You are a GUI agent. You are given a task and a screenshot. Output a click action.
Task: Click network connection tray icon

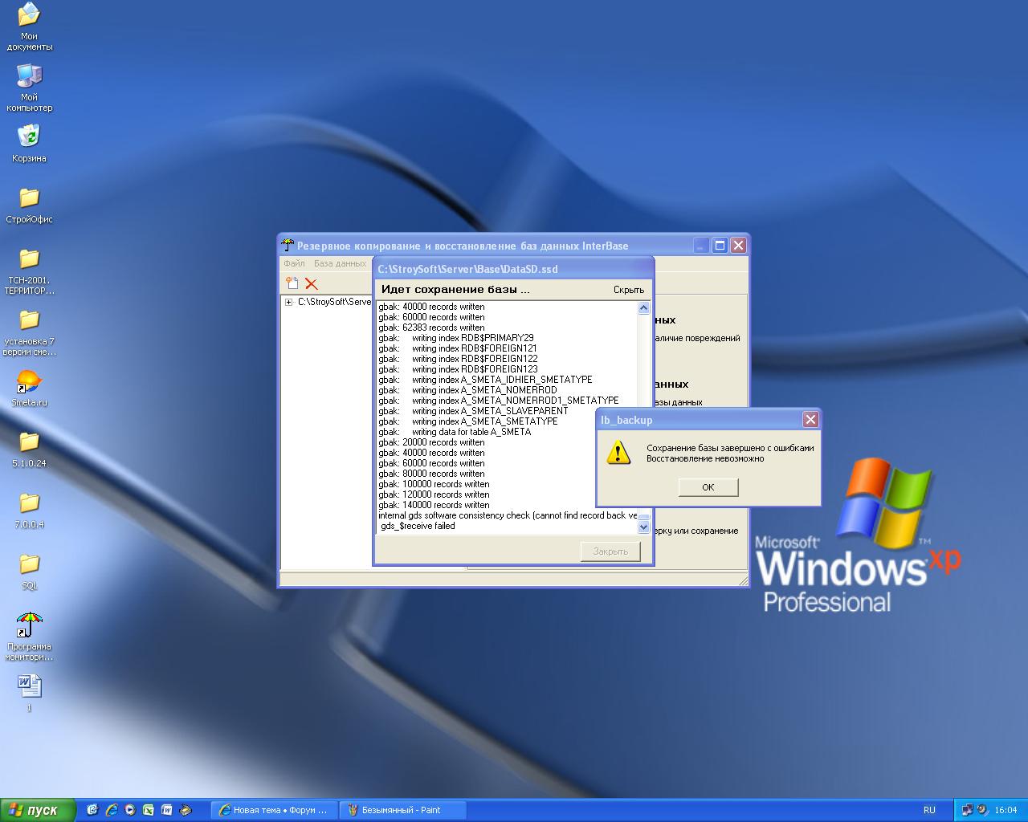pos(968,810)
